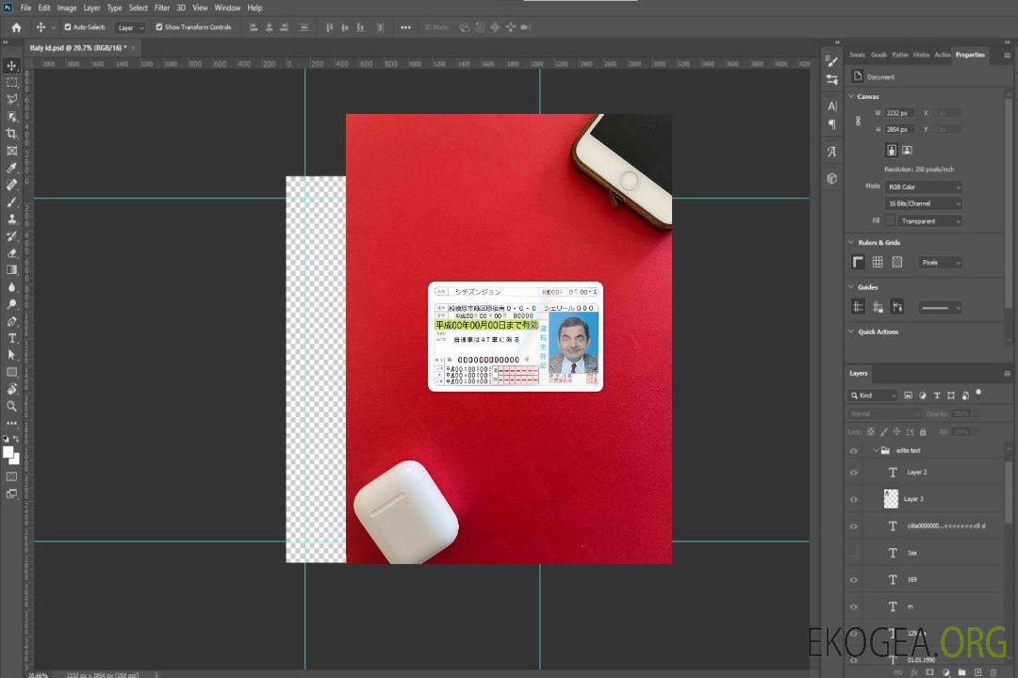The image size is (1018, 678).
Task: Select the Horizontal Type tool
Action: click(12, 338)
